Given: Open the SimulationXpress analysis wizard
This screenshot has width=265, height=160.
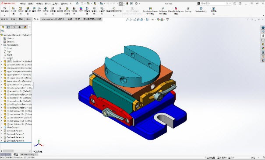Looking at the screenshot, I should point(150,11).
